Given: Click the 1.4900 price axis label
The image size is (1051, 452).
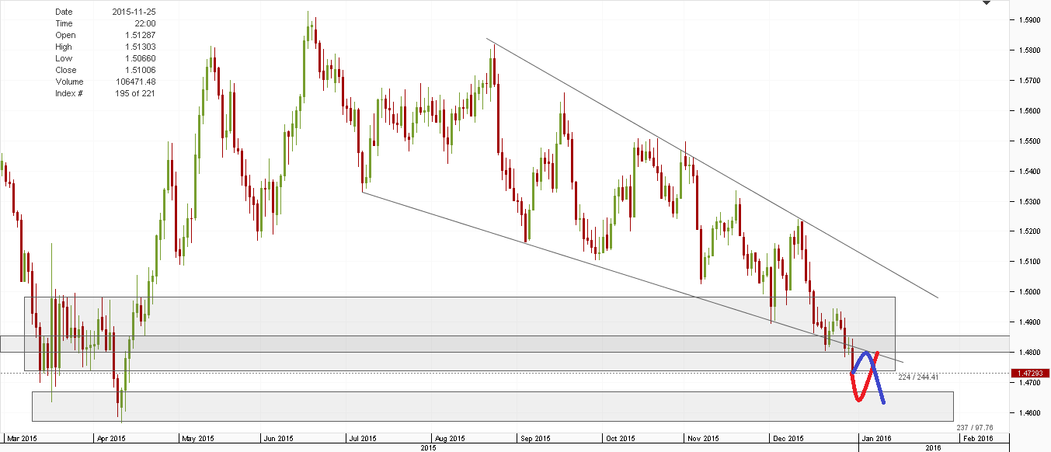Looking at the screenshot, I should tap(1028, 322).
